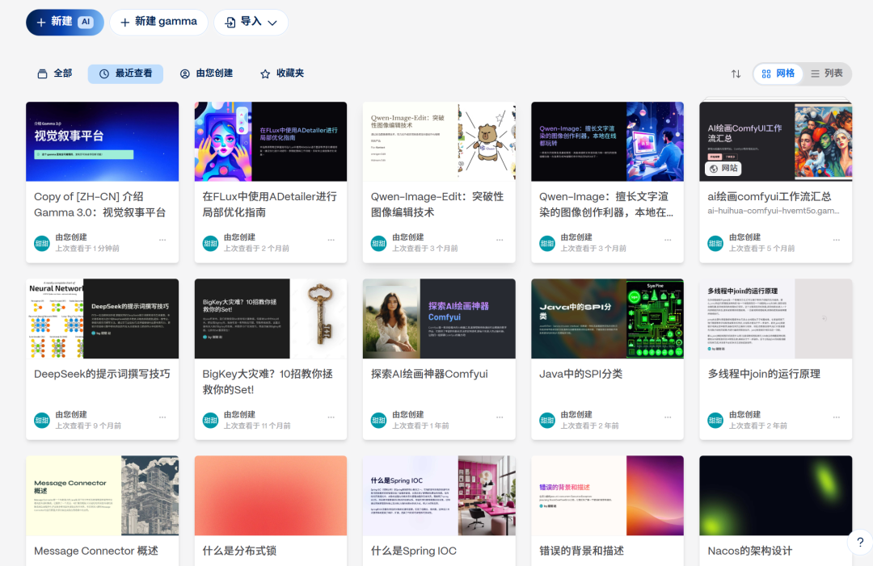This screenshot has height=566, width=873.
Task: Open the 视觉叙事平台 thumbnail
Action: pos(103,141)
